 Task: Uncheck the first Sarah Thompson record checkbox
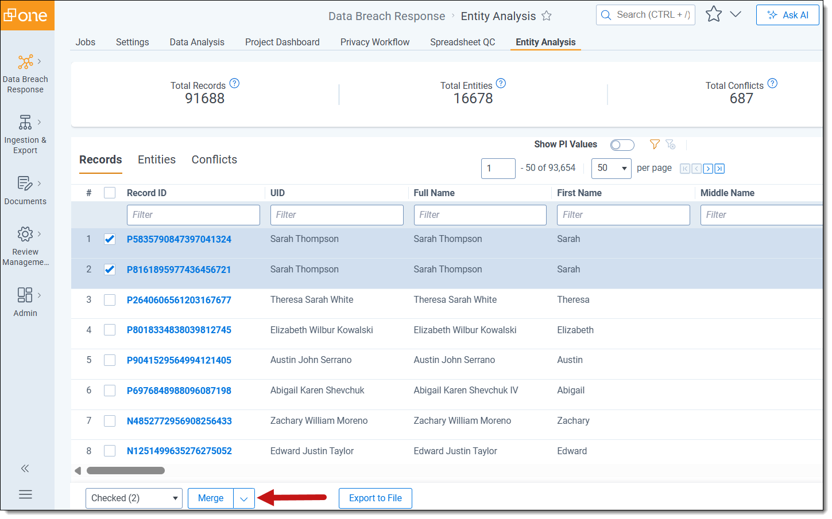coord(110,239)
